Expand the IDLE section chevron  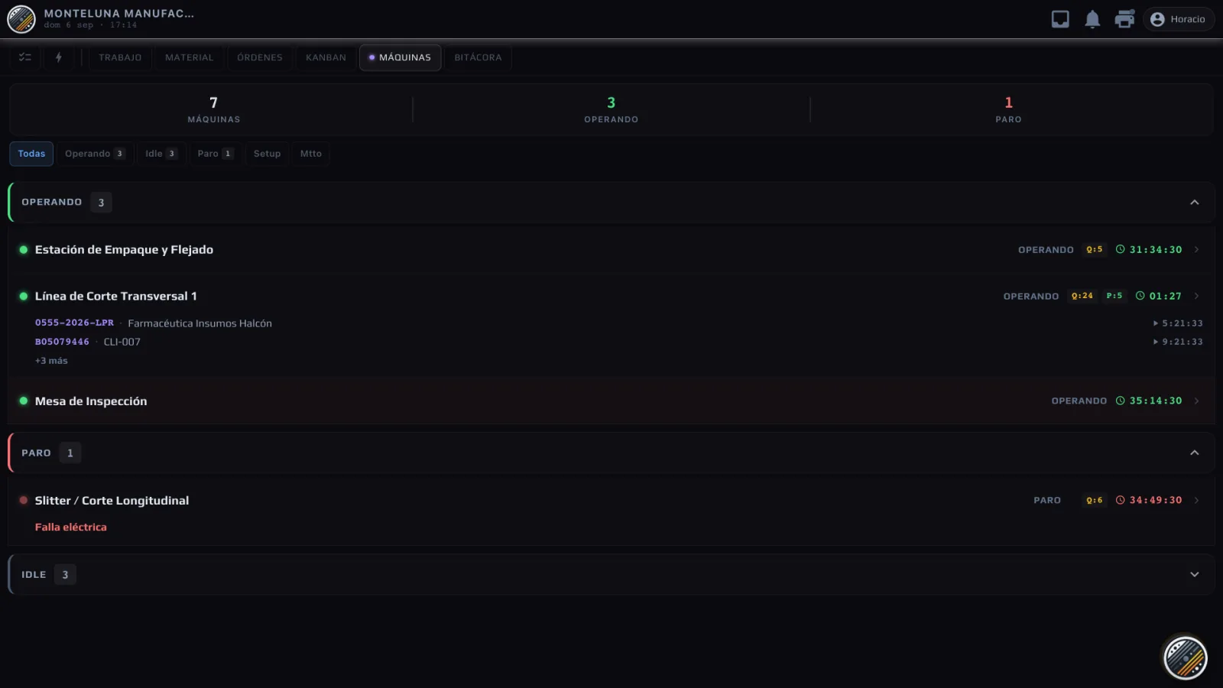(x=1195, y=575)
